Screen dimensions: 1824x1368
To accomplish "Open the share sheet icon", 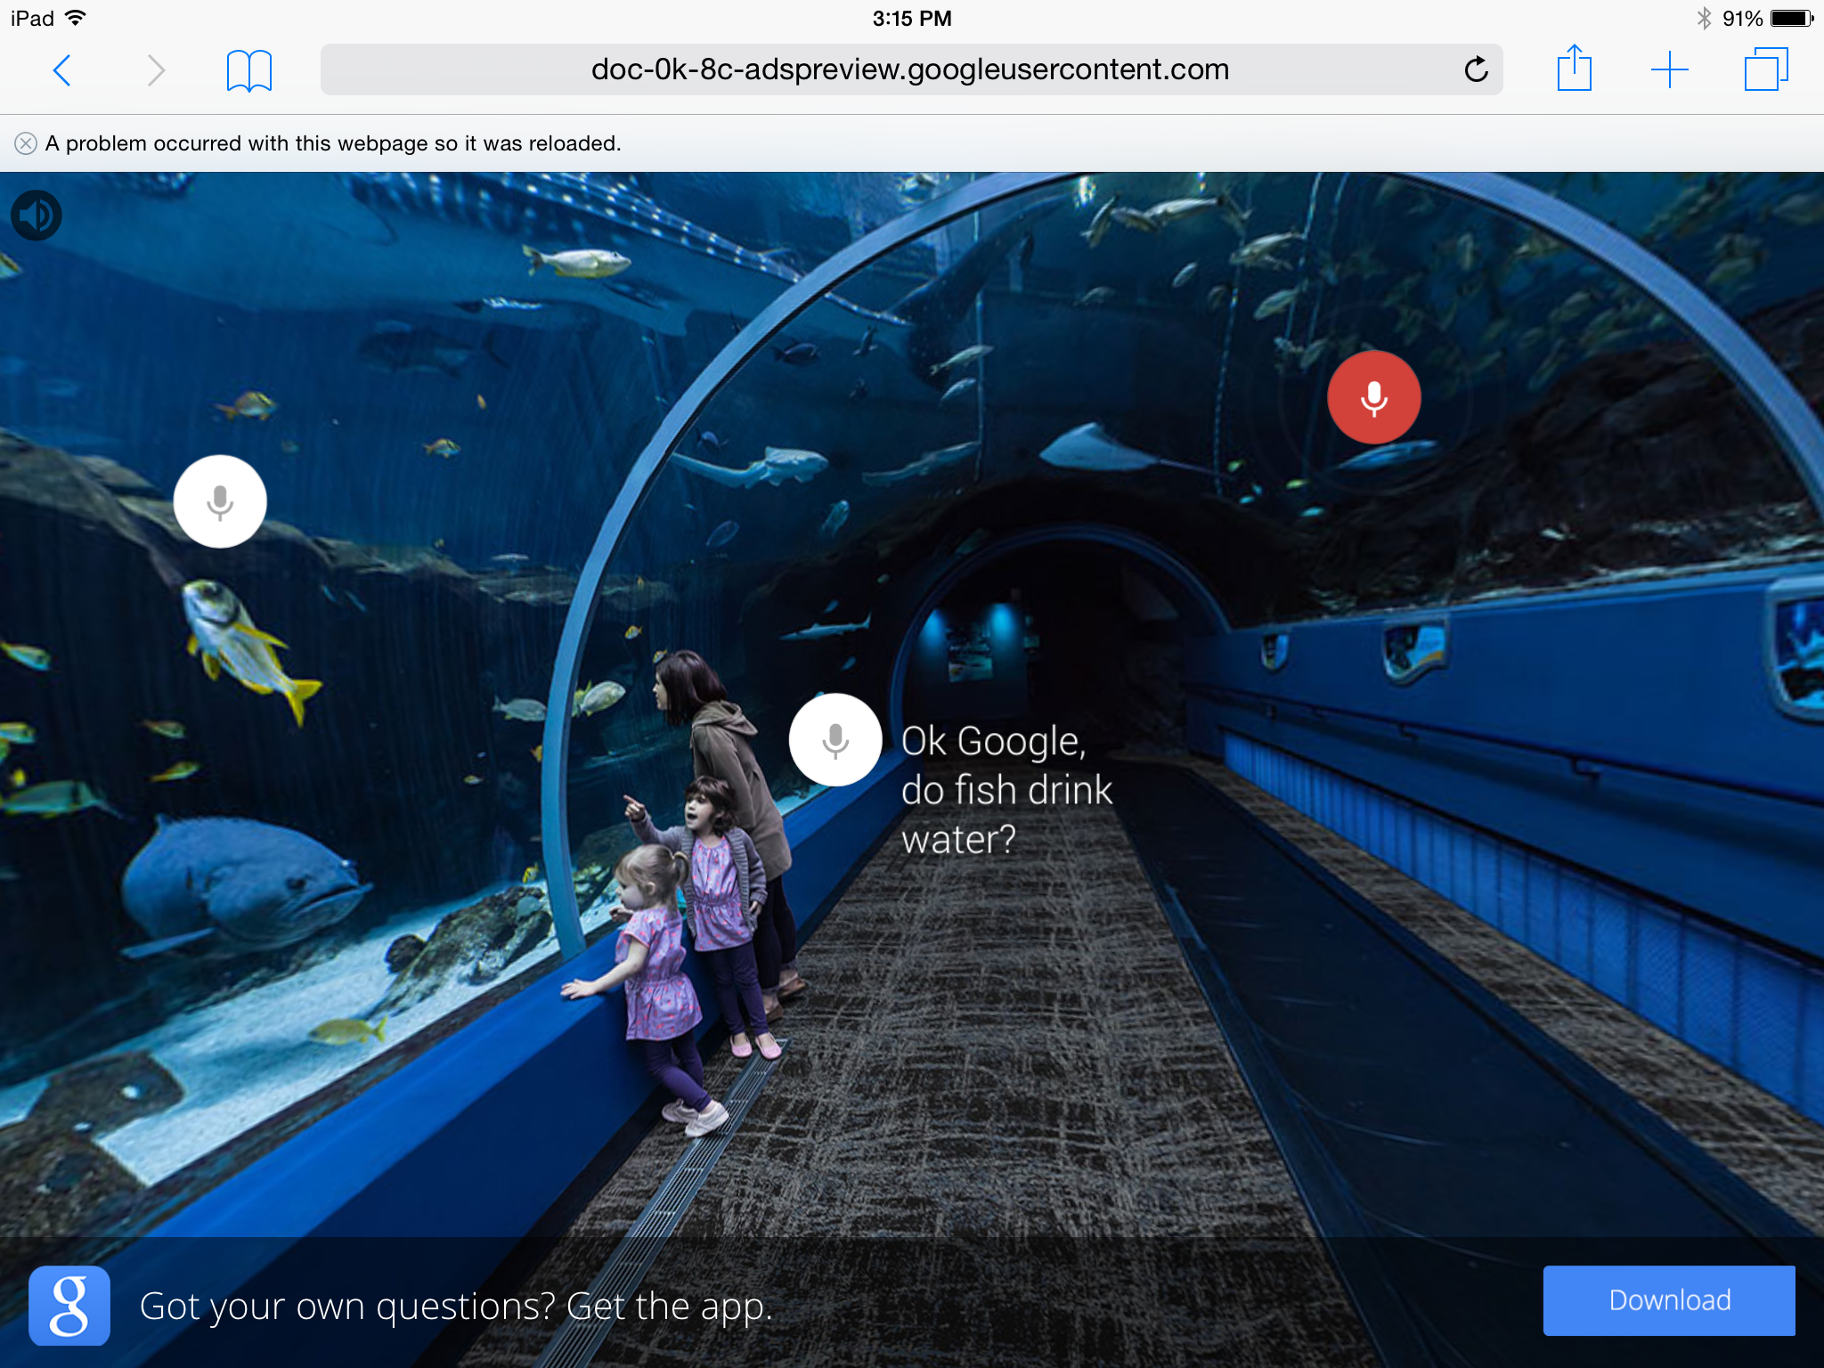I will pyautogui.click(x=1574, y=69).
